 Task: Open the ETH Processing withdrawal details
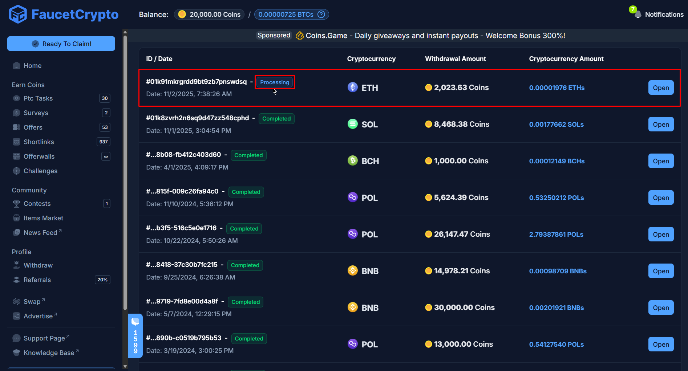(661, 87)
